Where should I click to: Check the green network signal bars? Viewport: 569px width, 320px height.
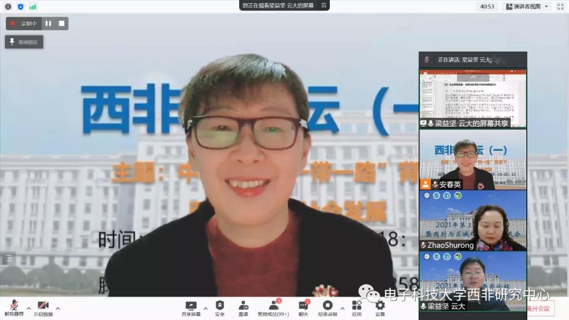coord(33,6)
